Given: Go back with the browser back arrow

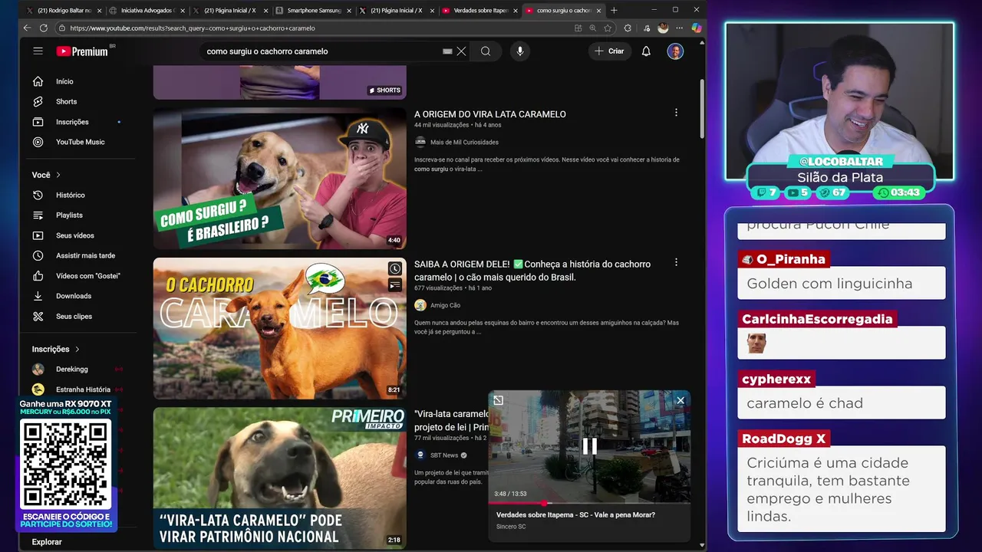Looking at the screenshot, I should pyautogui.click(x=28, y=28).
